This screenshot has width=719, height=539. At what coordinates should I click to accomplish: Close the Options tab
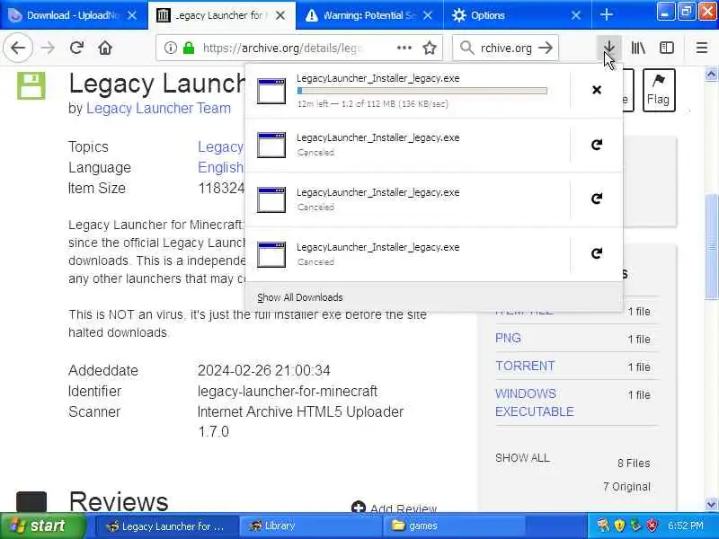(576, 15)
